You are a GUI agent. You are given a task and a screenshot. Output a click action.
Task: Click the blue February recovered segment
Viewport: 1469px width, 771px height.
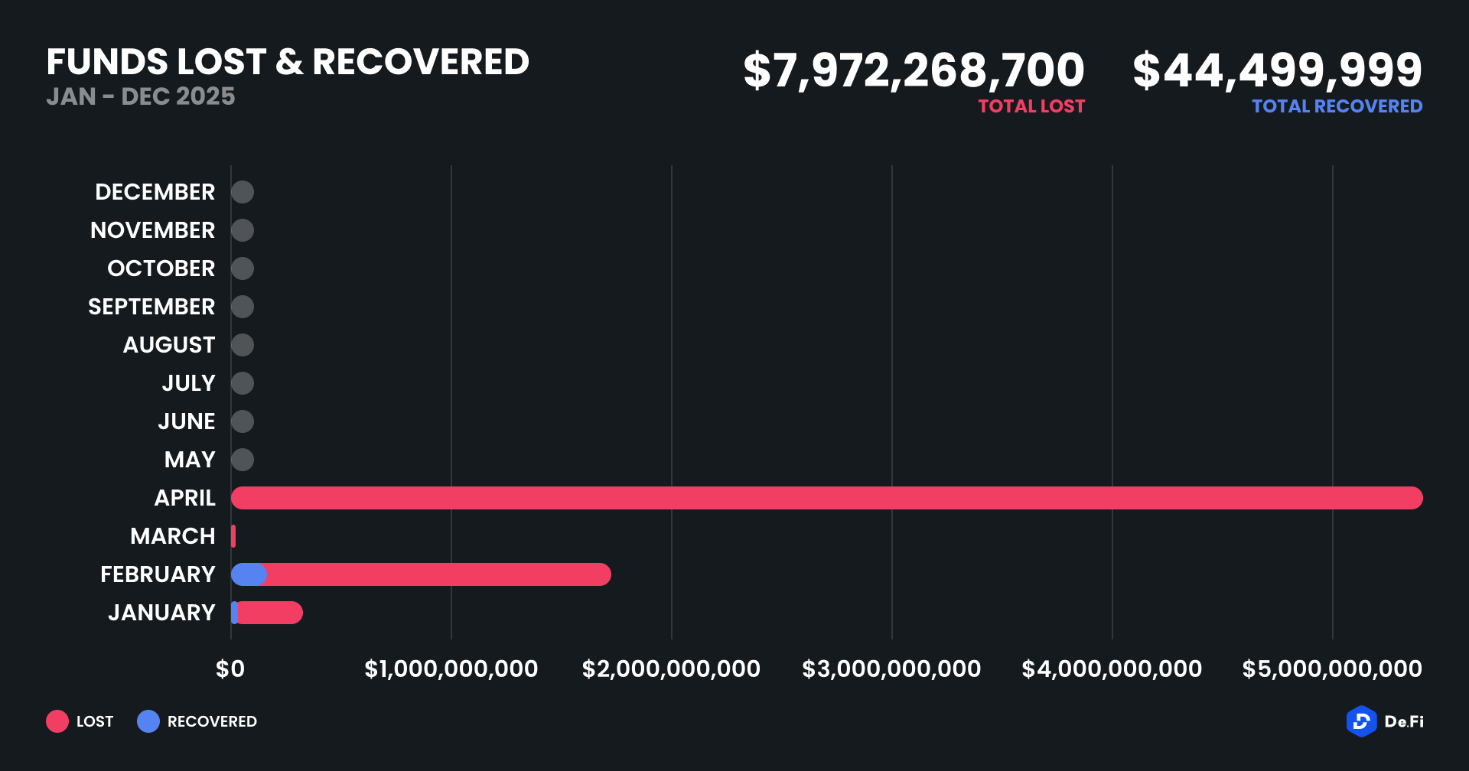point(247,574)
